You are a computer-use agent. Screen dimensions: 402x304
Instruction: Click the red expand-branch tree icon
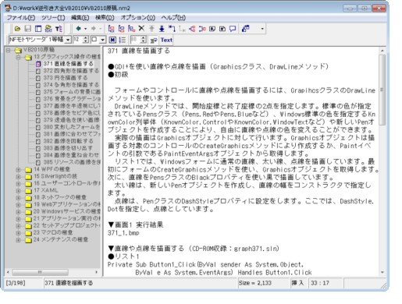(x=192, y=29)
